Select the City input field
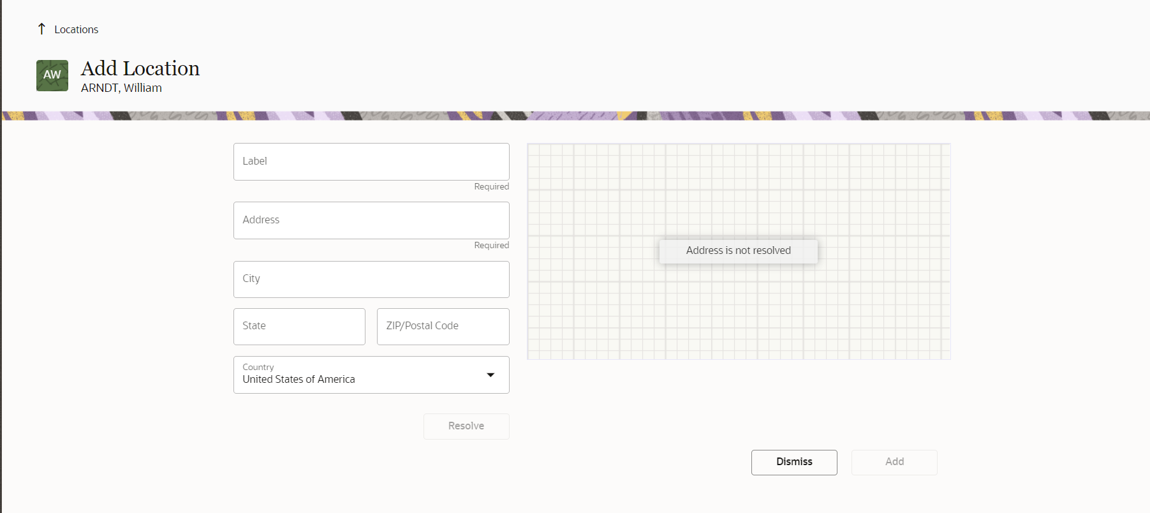1150x513 pixels. pos(371,279)
